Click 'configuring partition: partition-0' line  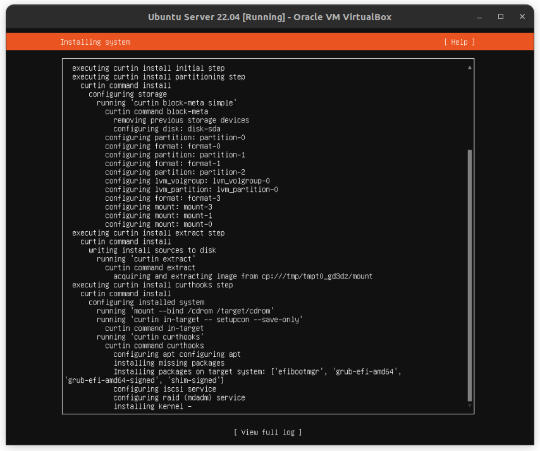[175, 138]
